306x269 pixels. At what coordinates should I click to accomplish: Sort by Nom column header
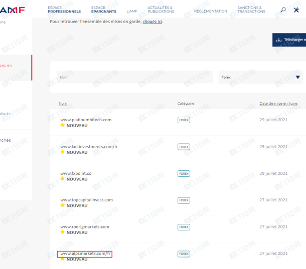coord(63,104)
